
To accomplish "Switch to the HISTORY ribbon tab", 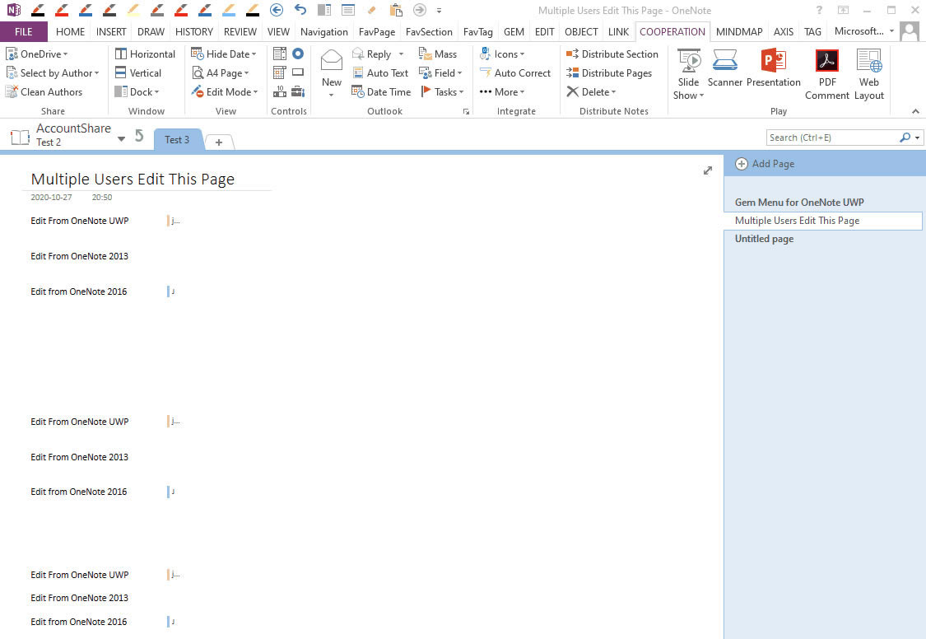I will click(x=194, y=32).
